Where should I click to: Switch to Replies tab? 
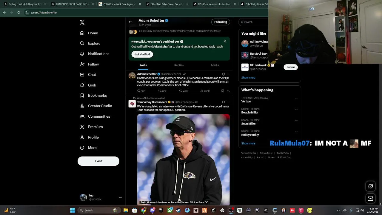pos(179,65)
